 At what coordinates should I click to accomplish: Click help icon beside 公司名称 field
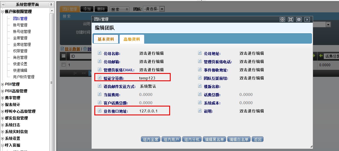click(x=100, y=53)
